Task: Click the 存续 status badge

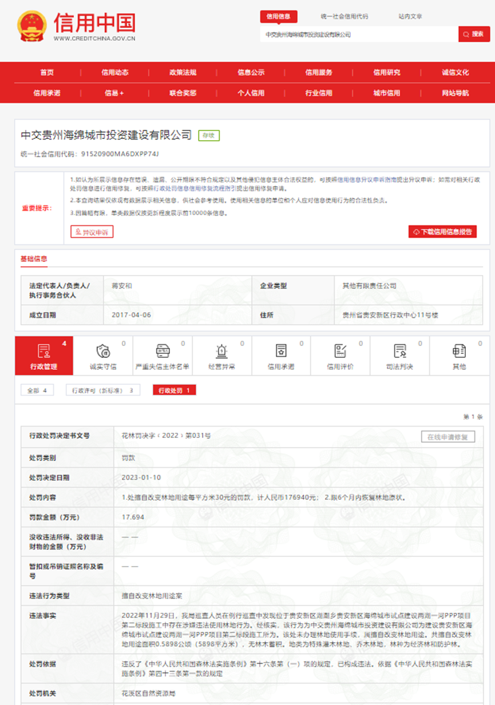Action: [x=209, y=136]
